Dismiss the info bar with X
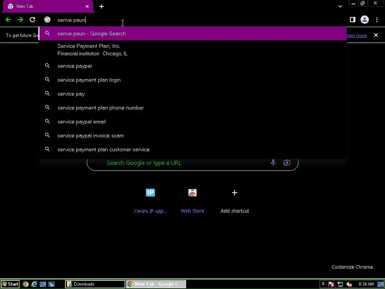385x289 pixels. [x=376, y=35]
